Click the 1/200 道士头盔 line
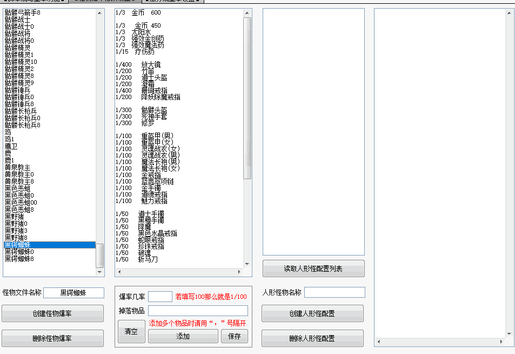The height and width of the screenshot is (354, 515). coord(141,77)
